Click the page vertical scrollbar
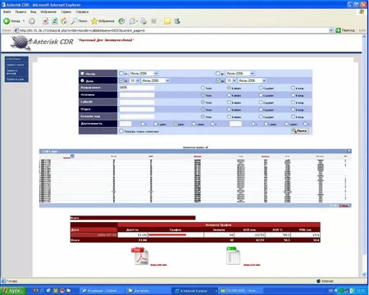The width and height of the screenshot is (369, 295). (364, 156)
